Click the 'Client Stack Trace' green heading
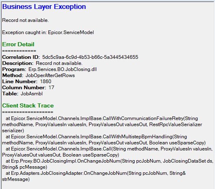This screenshot has width=215, height=189. (x=28, y=106)
